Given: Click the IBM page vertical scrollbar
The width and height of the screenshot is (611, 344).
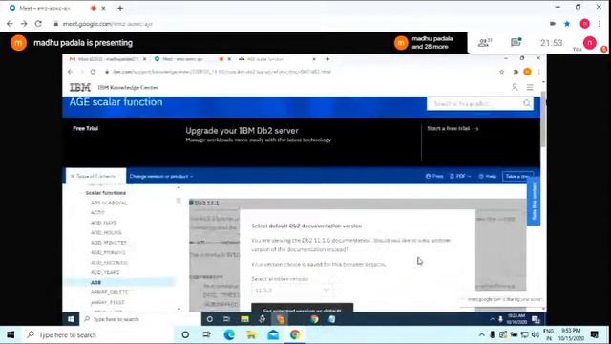Looking at the screenshot, I should 543,118.
